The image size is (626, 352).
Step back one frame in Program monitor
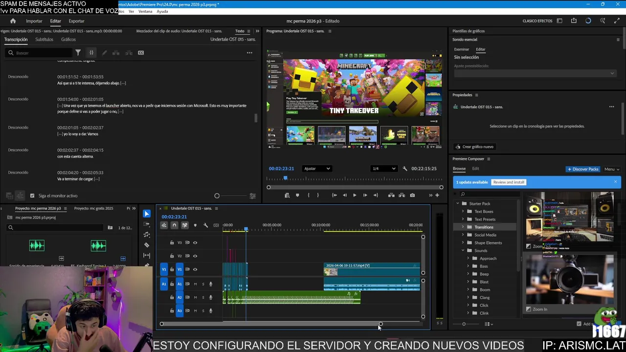click(x=344, y=195)
